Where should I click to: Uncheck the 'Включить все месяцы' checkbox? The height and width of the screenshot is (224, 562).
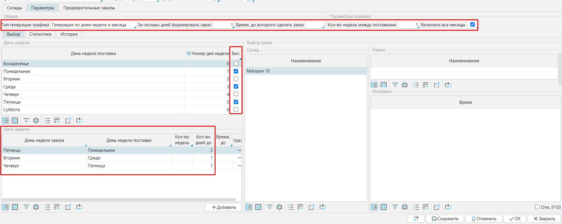coord(472,25)
